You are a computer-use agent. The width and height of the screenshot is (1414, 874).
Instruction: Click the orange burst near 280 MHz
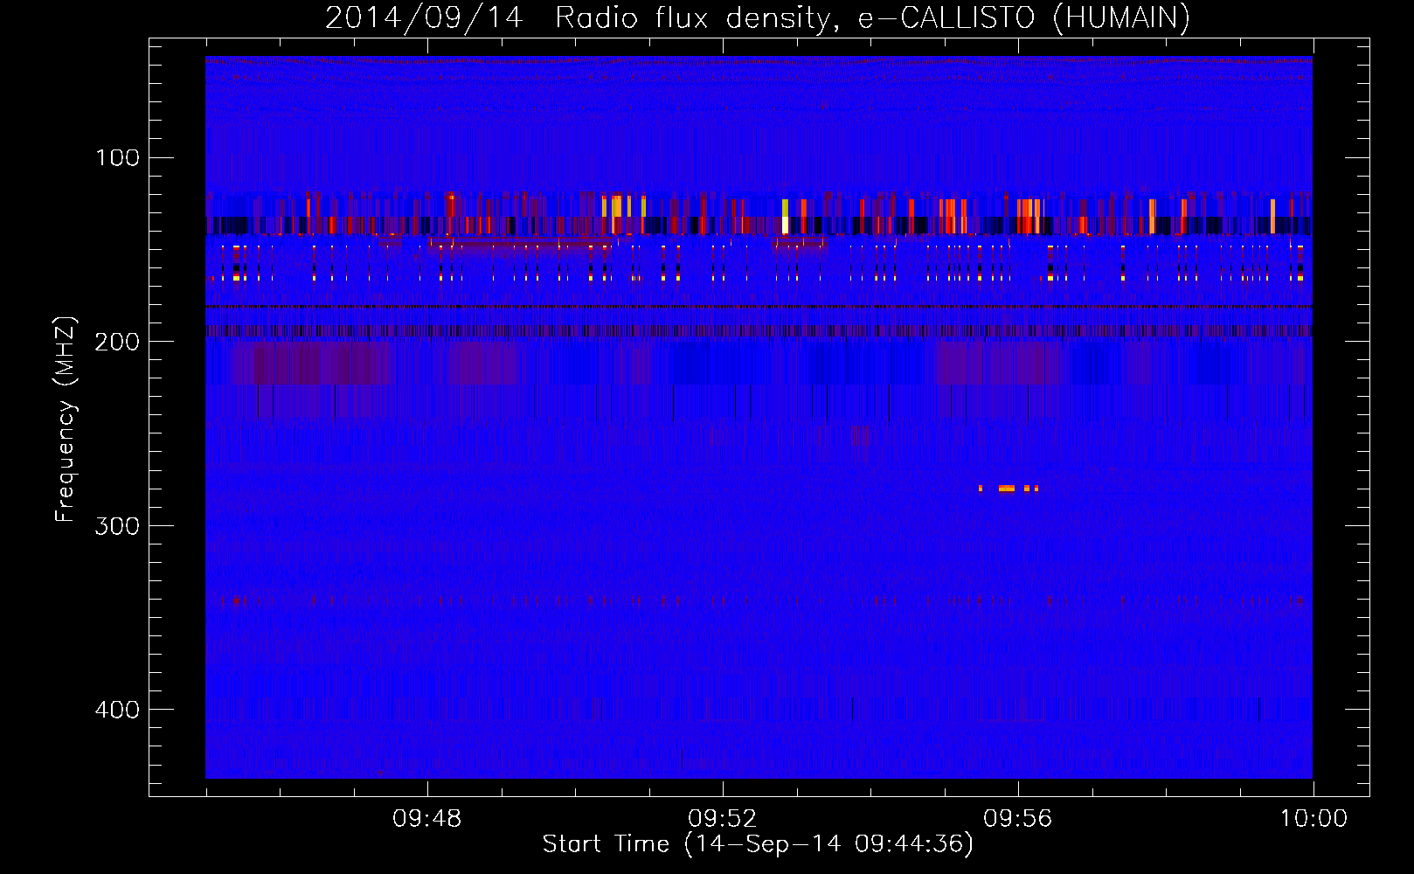1009,489
